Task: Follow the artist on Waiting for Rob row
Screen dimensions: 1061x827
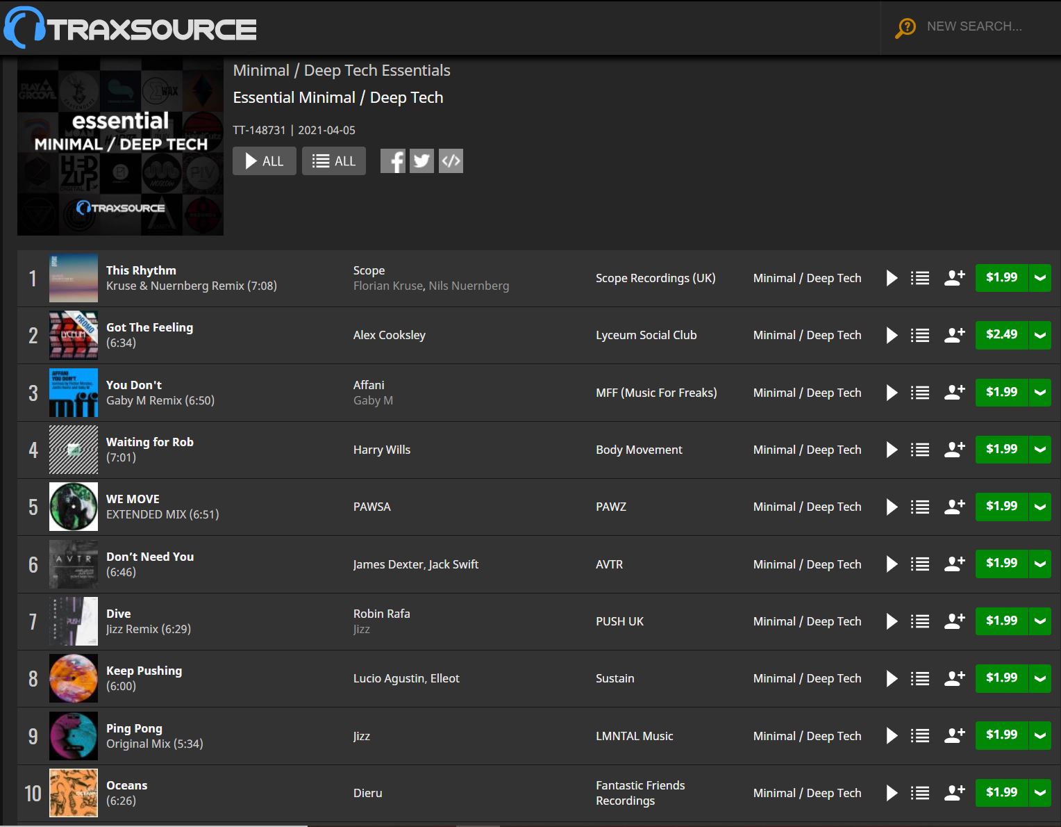Action: (954, 449)
